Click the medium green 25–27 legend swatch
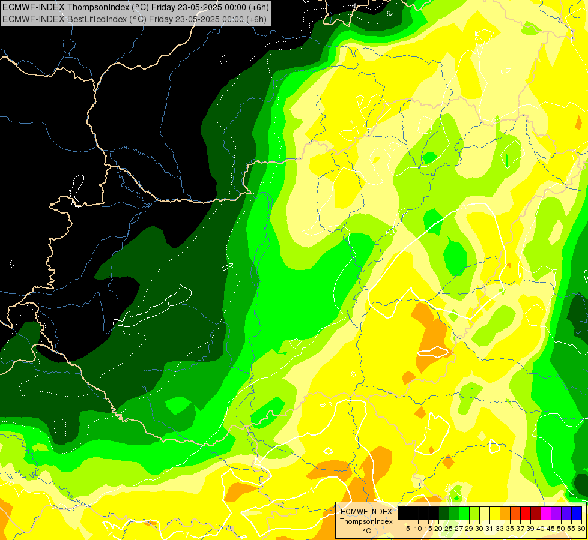 pyautogui.click(x=454, y=513)
